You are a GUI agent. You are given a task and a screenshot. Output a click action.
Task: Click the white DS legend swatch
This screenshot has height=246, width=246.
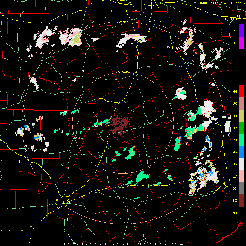coord(241,164)
